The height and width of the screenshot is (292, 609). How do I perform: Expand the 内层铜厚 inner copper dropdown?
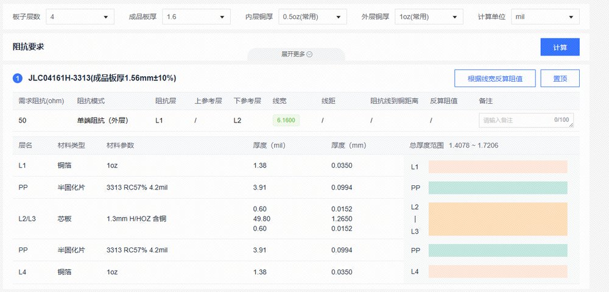click(x=312, y=16)
